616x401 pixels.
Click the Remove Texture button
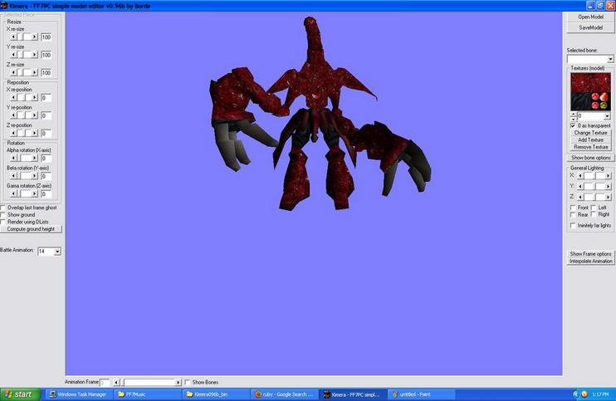[590, 147]
